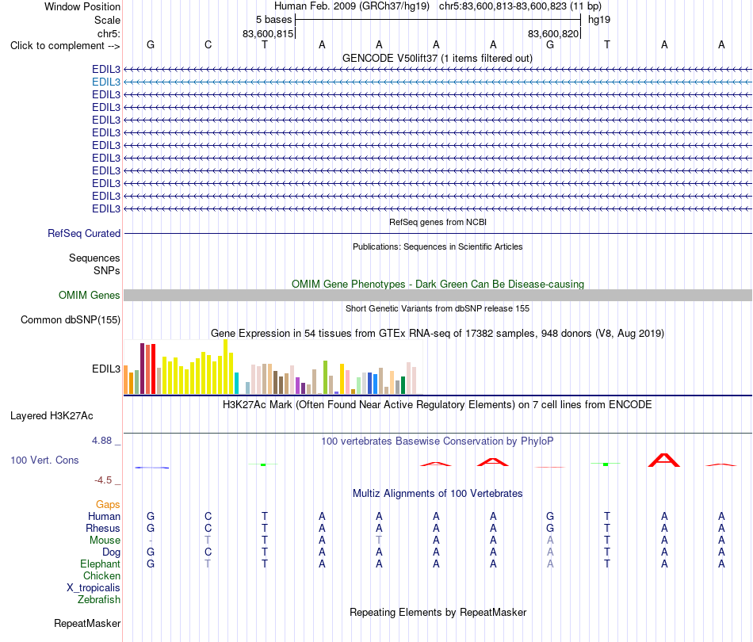Select the Rhesus species label
The height and width of the screenshot is (642, 753).
tap(103, 528)
